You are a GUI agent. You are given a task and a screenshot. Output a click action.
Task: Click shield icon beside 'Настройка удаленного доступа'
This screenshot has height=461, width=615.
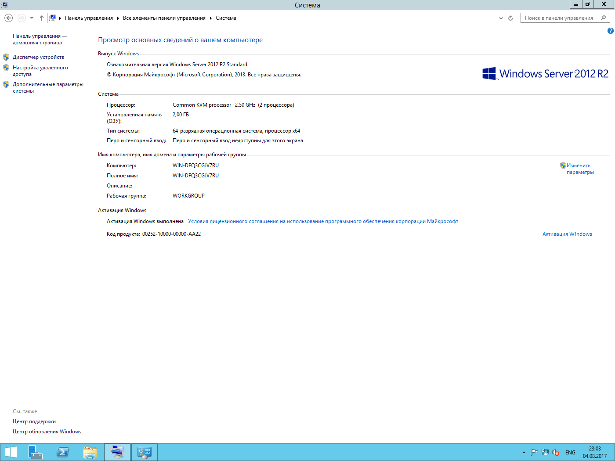(x=6, y=68)
